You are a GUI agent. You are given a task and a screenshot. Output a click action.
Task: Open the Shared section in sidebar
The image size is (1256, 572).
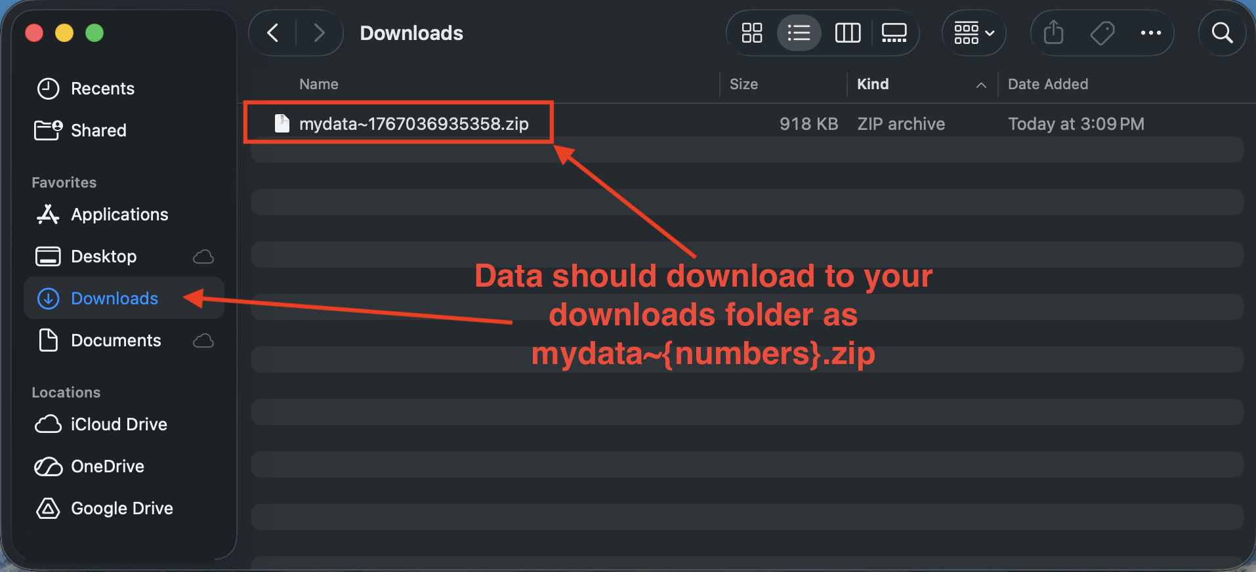[98, 130]
